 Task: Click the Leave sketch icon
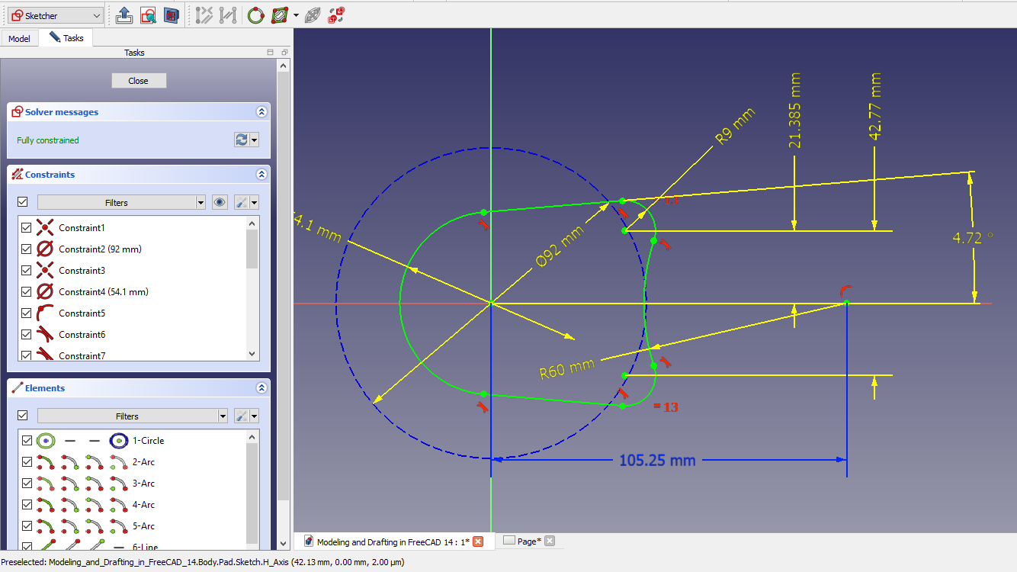coord(124,14)
